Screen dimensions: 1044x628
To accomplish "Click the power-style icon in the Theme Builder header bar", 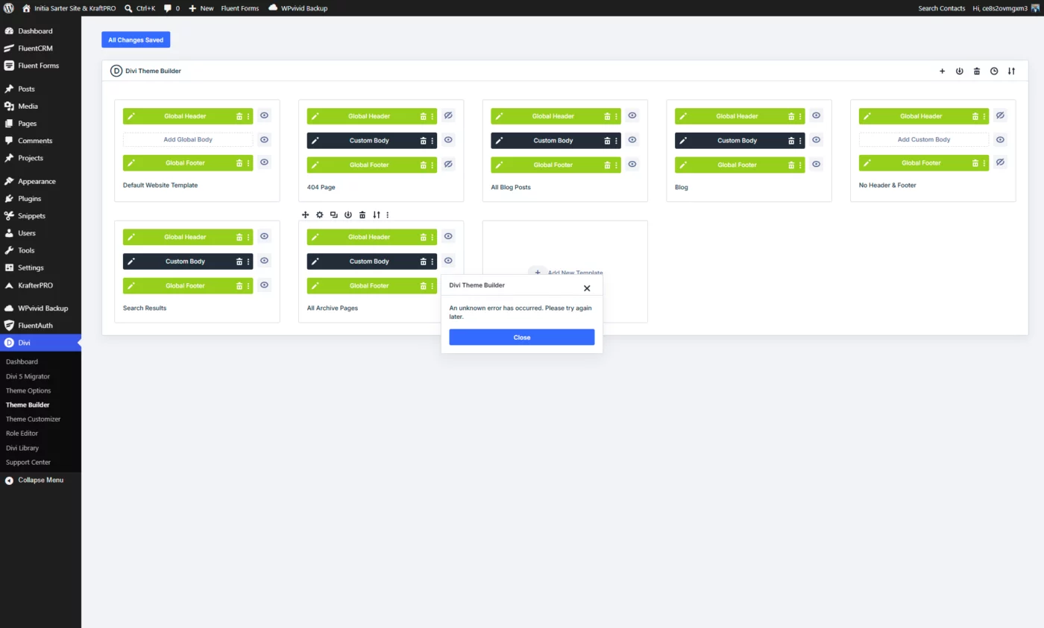I will point(959,71).
